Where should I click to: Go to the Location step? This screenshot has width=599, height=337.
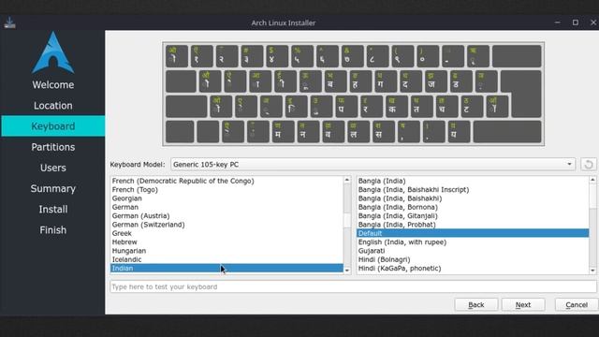pos(53,106)
